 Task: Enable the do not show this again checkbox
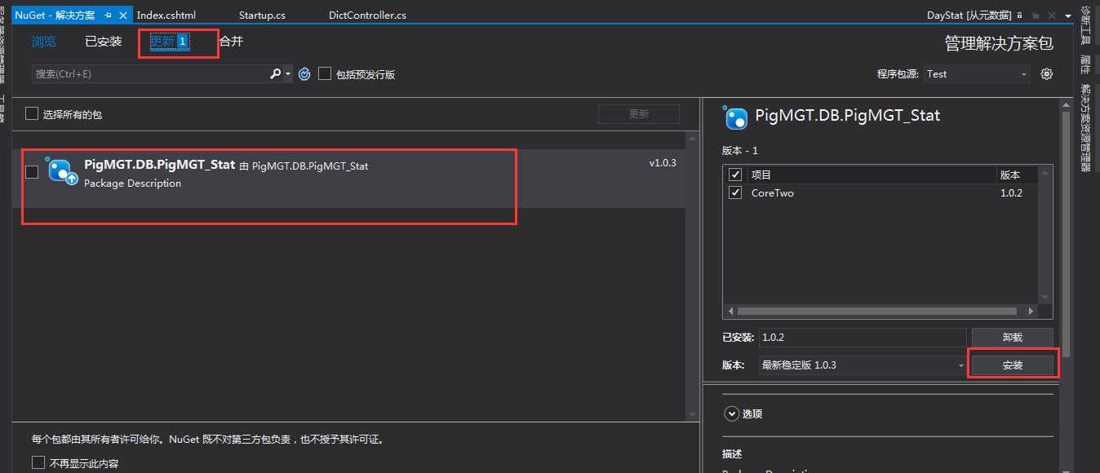[38, 462]
